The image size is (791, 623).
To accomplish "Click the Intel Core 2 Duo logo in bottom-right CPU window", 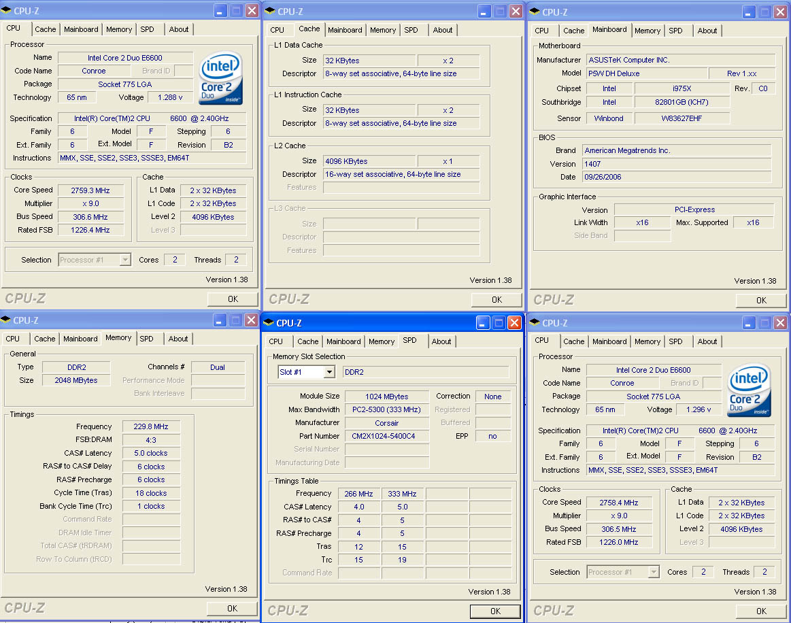I will click(x=749, y=390).
